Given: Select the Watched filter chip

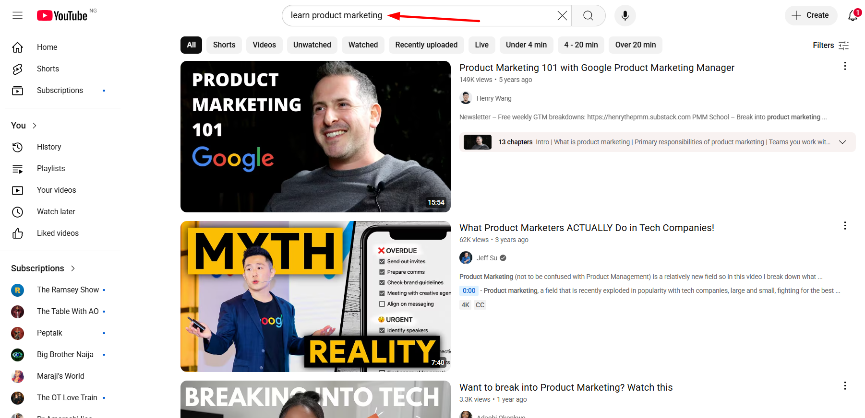Looking at the screenshot, I should (363, 45).
